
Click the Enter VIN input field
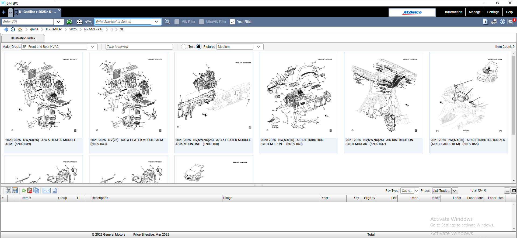coord(28,22)
